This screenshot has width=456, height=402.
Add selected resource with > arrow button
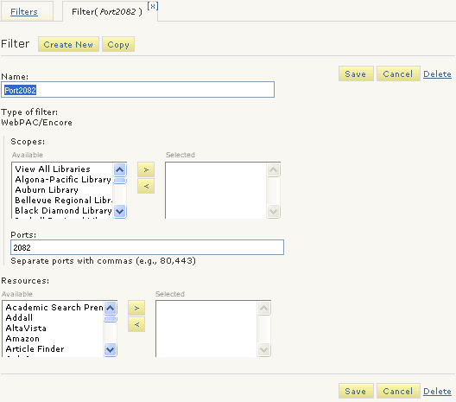(136, 309)
